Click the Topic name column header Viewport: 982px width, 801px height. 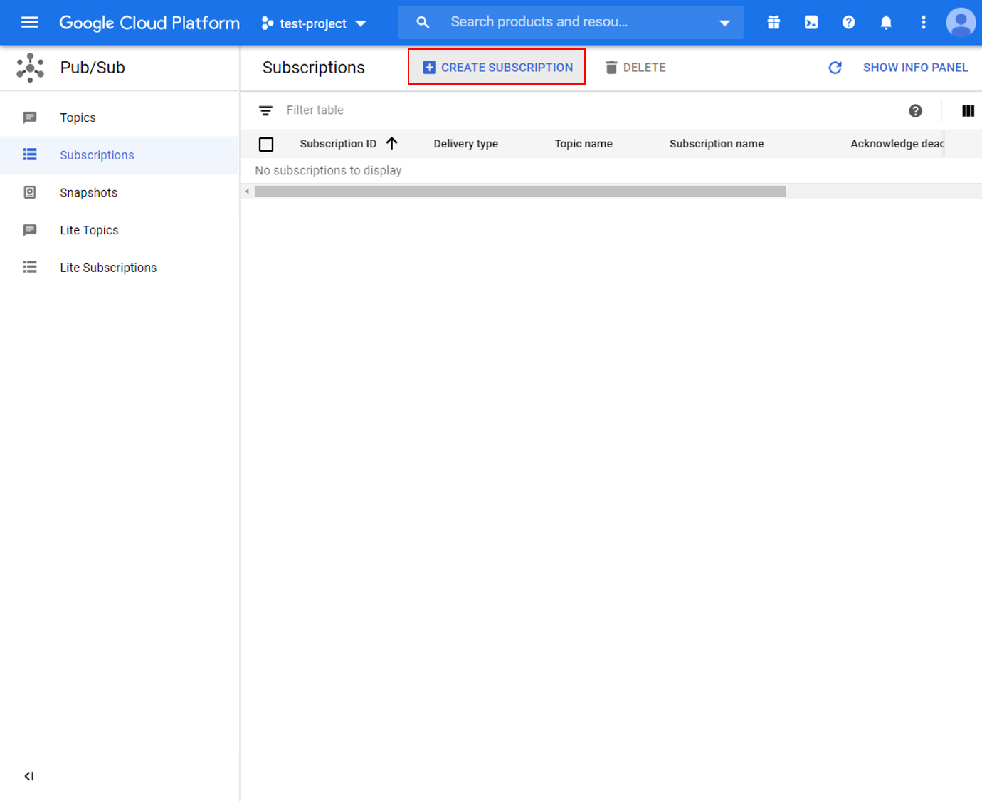(x=584, y=144)
